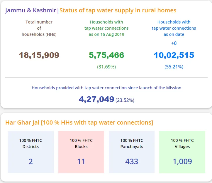Click the 4,27,049 since-launch figure
This screenshot has width=212, height=183.
click(96, 99)
